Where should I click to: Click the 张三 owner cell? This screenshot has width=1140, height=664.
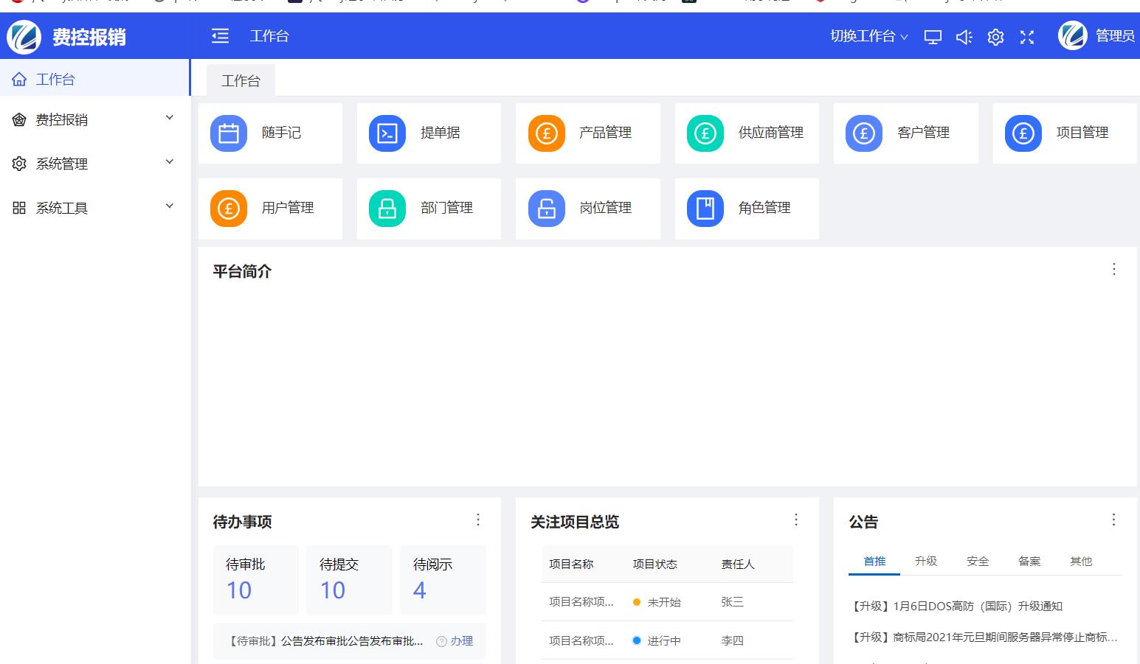[x=732, y=602]
